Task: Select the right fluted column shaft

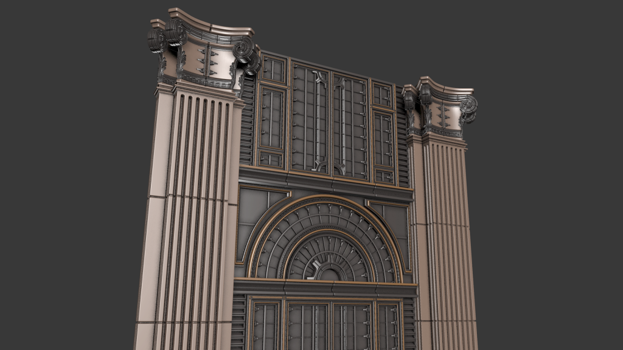Action: click(443, 242)
